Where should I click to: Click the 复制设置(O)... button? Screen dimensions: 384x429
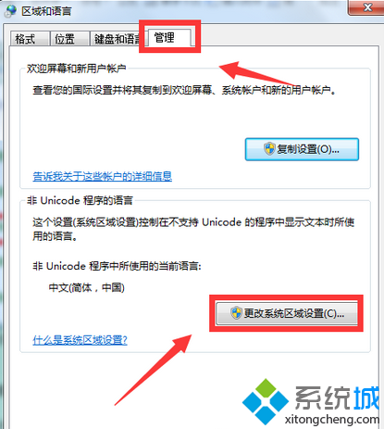tap(302, 149)
